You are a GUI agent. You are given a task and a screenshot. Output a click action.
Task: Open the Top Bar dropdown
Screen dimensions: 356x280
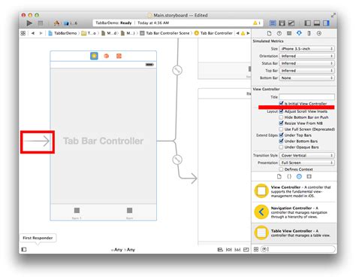pos(307,71)
